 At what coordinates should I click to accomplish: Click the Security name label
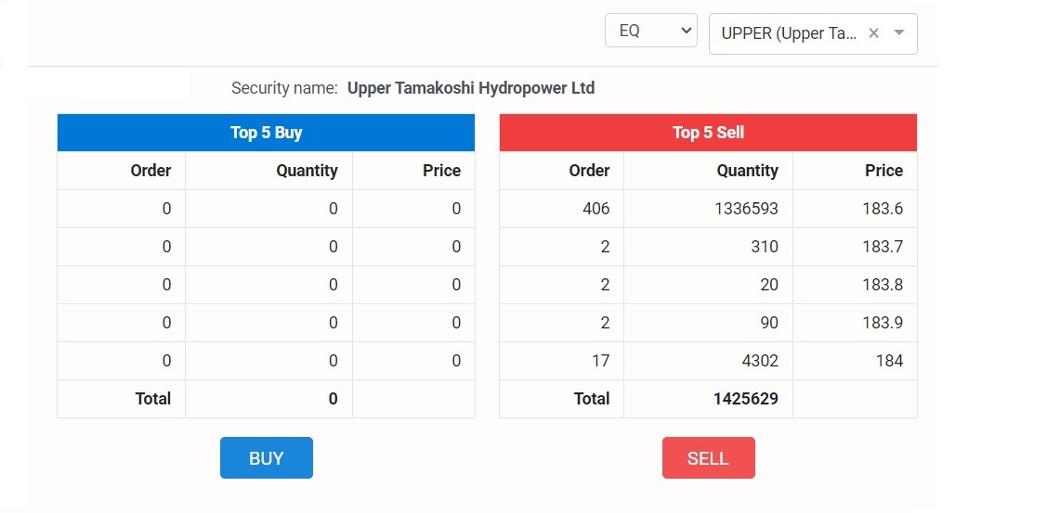(x=284, y=88)
